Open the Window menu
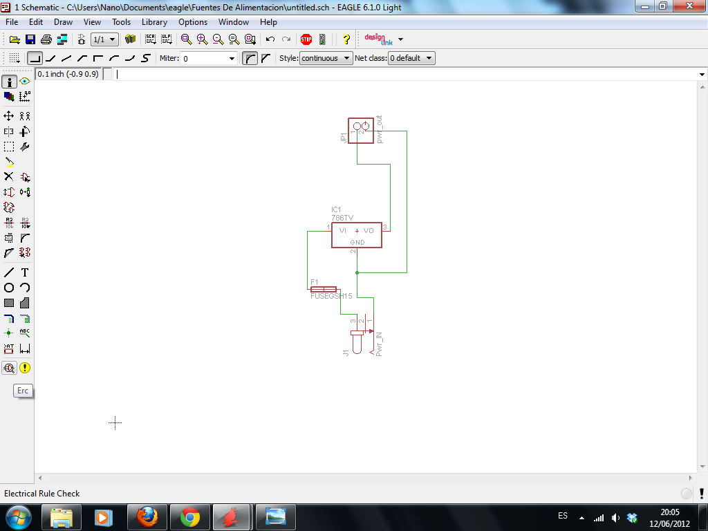Screen dimensions: 708x531 [234, 22]
